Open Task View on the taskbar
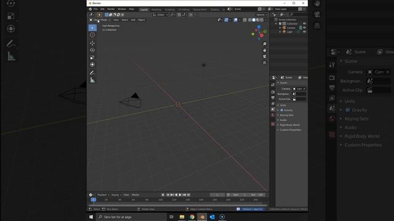Image resolution: width=394 pixels, height=221 pixels. click(172, 217)
